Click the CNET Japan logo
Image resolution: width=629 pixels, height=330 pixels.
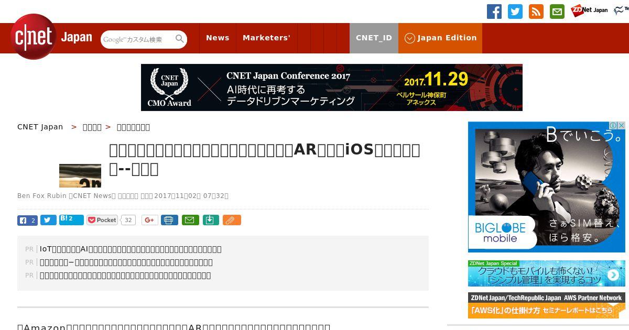tap(51, 37)
